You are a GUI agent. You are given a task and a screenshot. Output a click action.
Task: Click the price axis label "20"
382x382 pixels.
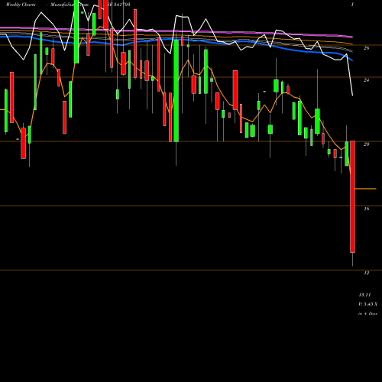pos(366,144)
